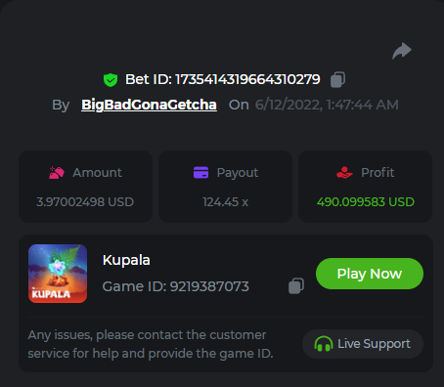Copy the Bet ID with copy icon
The image size is (444, 387).
tap(337, 79)
